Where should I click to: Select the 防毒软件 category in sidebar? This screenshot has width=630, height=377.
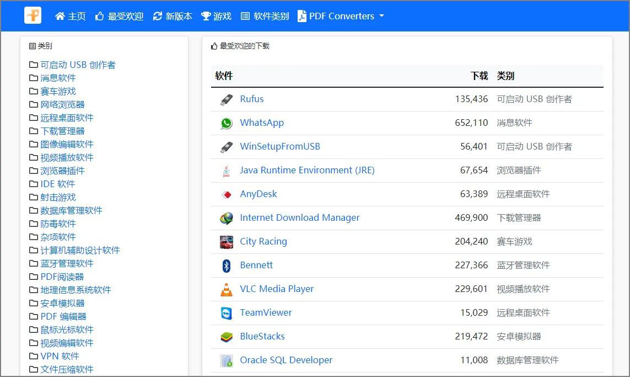point(58,224)
